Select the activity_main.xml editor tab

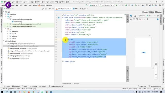coord(63,9)
